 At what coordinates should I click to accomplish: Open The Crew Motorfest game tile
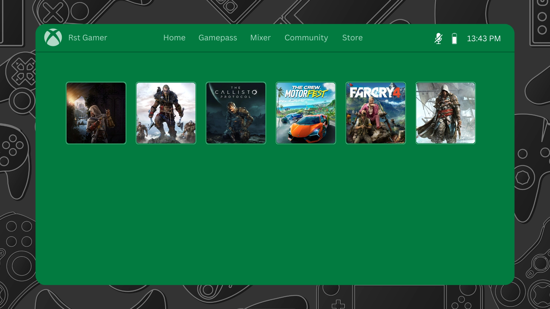306,113
